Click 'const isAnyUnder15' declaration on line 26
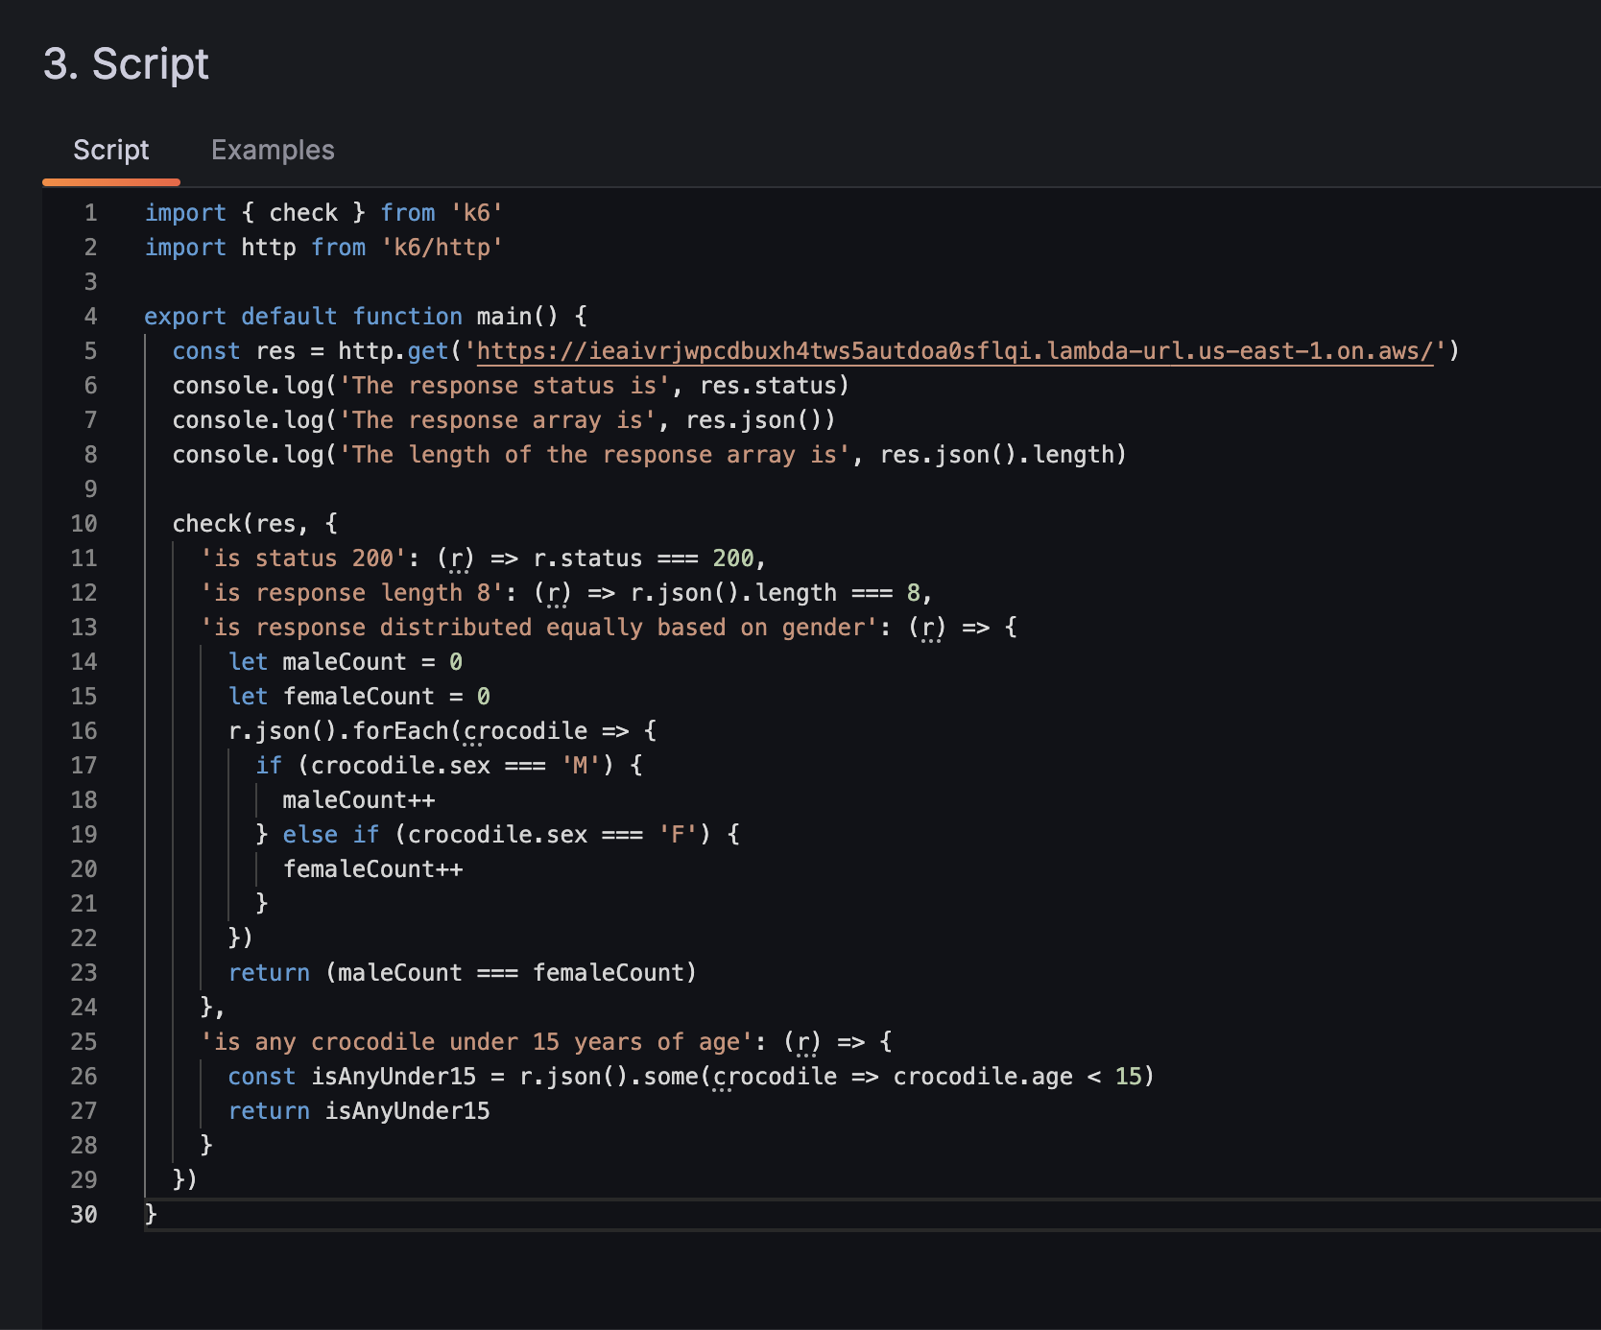This screenshot has width=1601, height=1330. pyautogui.click(x=352, y=1077)
